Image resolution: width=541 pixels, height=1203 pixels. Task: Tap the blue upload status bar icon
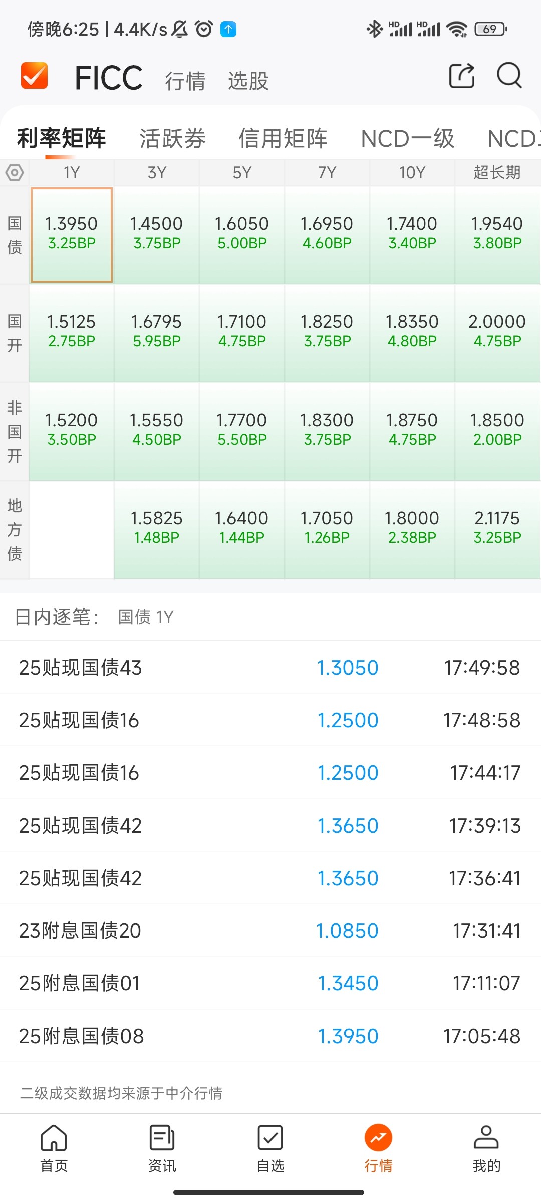coord(228,29)
